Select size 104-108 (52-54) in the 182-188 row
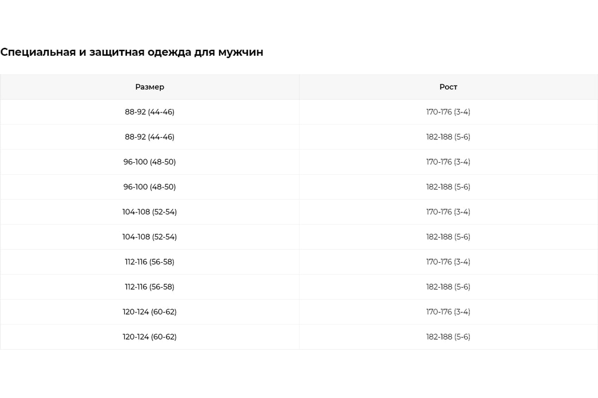Viewport: 598px width, 398px height. (149, 237)
